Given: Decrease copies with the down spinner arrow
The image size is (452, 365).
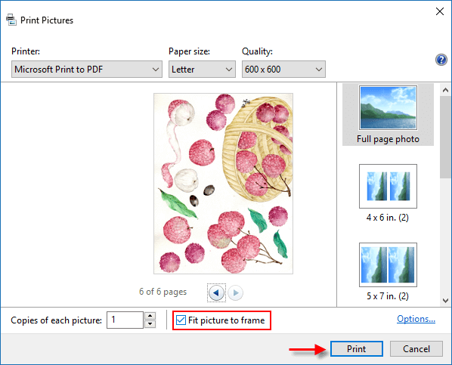Looking at the screenshot, I should coord(150,323).
